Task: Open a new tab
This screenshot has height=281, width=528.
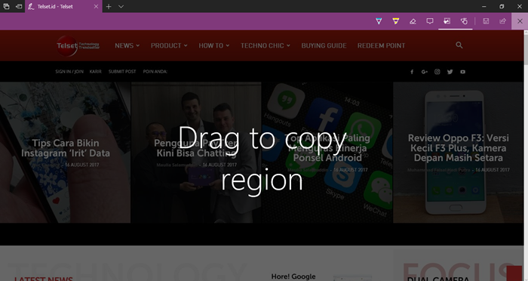Action: [109, 6]
